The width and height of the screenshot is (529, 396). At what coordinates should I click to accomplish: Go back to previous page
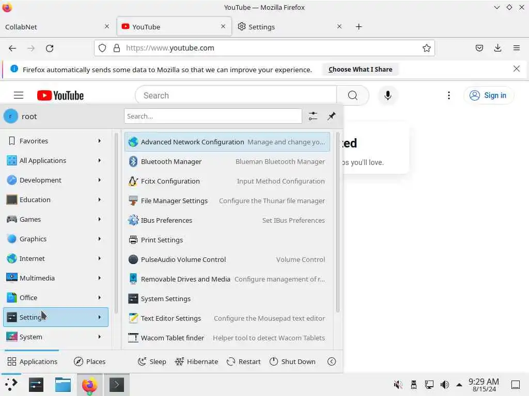coord(12,48)
